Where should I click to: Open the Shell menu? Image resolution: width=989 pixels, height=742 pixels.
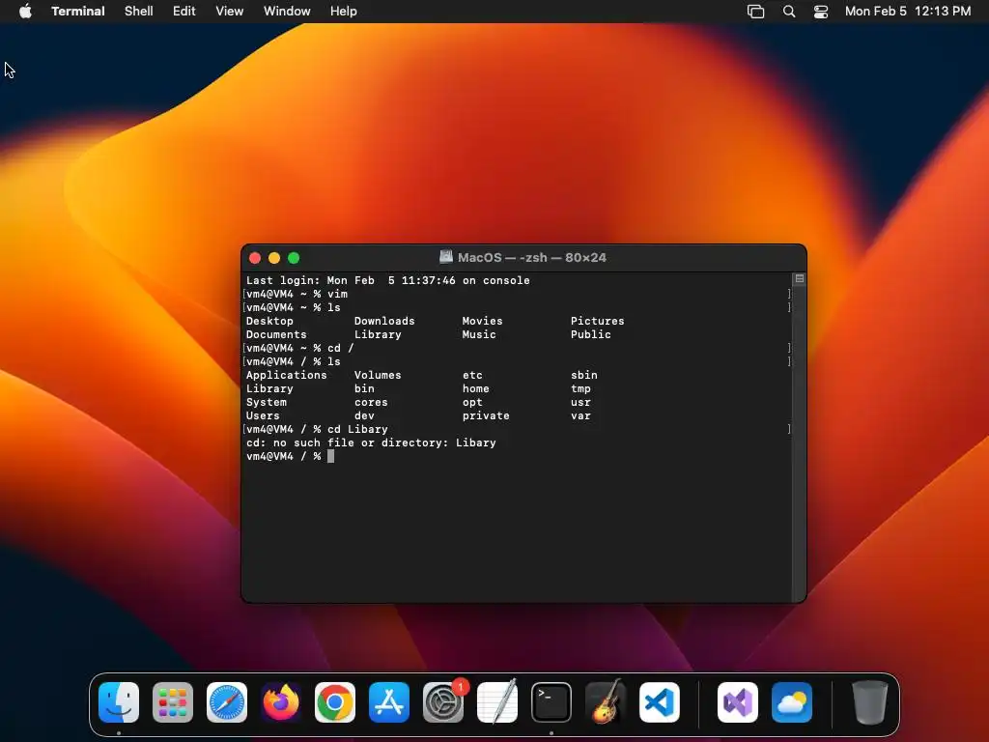click(139, 12)
